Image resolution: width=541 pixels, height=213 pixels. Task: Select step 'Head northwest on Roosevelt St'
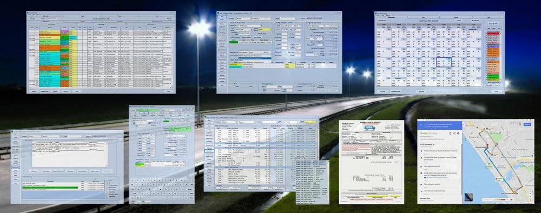pos(440,151)
